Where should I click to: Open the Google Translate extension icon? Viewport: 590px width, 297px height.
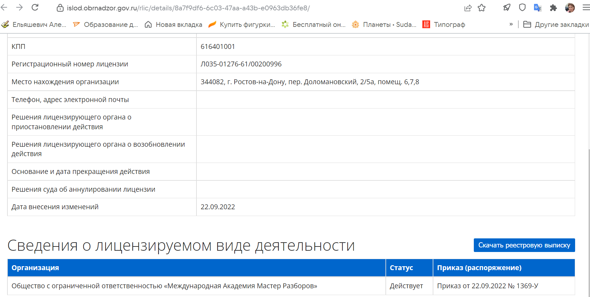[538, 8]
